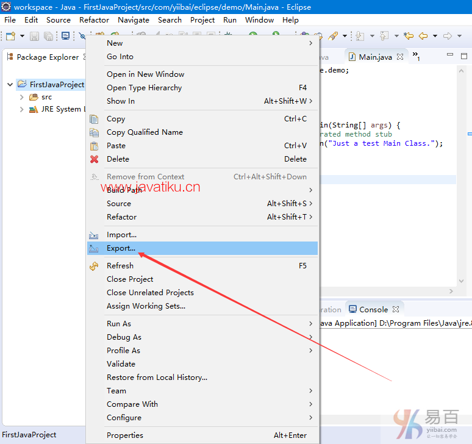Open the New submenu in context menu

pyautogui.click(x=202, y=43)
